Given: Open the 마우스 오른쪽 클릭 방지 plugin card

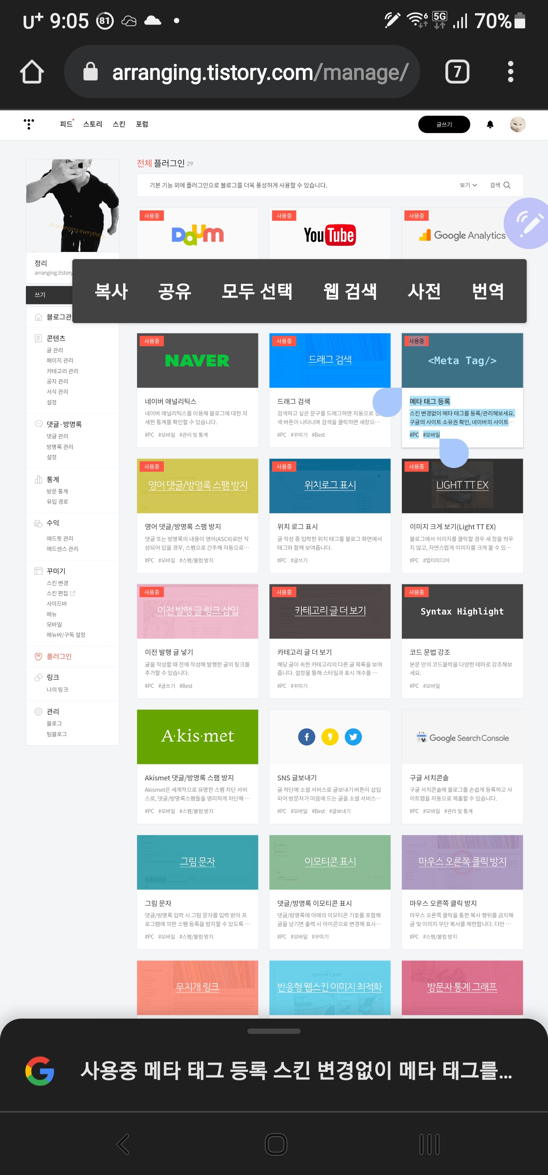Looking at the screenshot, I should 462,892.
